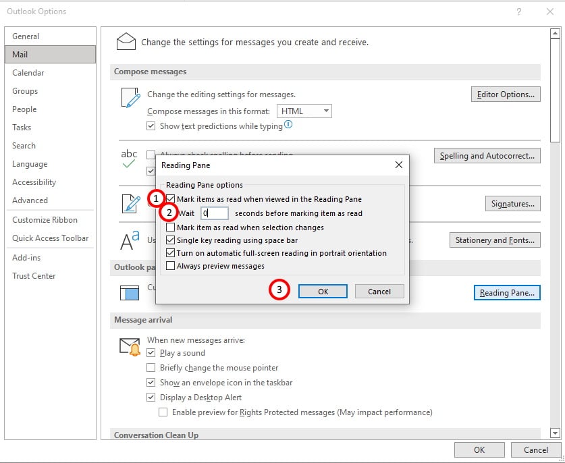Disable Play a sound checkbox
This screenshot has width=565, height=463.
151,353
